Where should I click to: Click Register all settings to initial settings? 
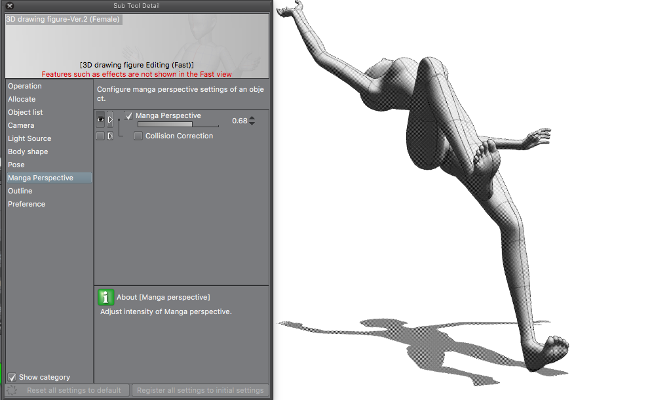click(x=200, y=390)
